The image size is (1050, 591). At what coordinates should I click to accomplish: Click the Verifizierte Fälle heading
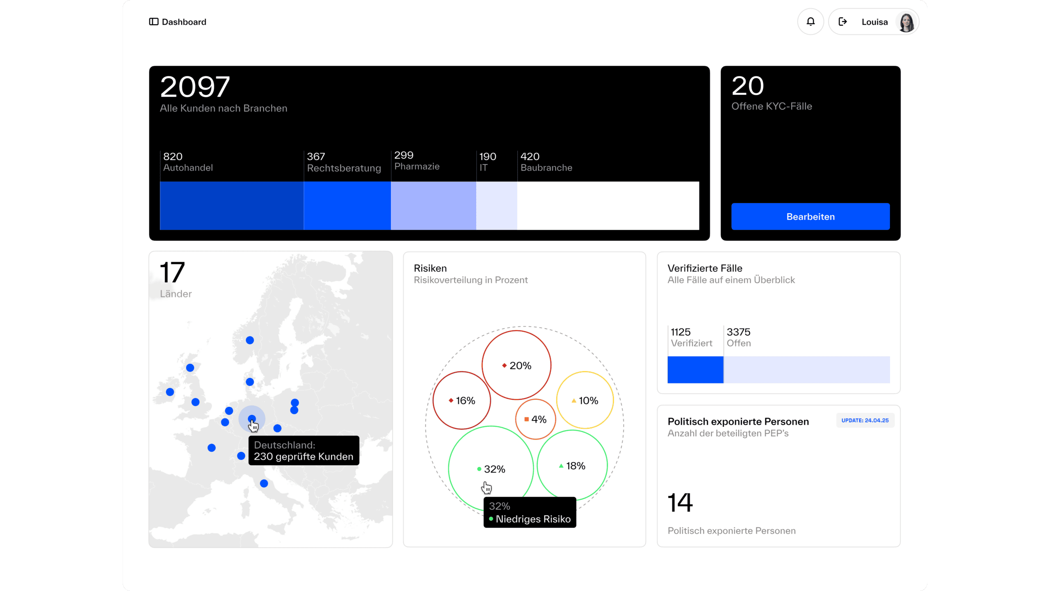click(x=705, y=268)
